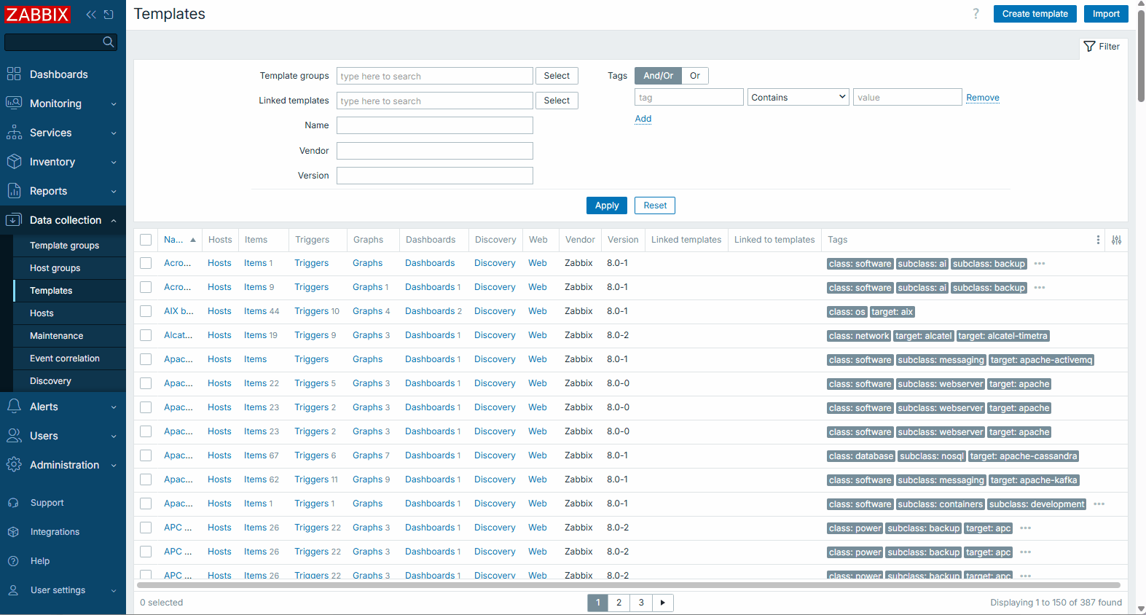The height and width of the screenshot is (615, 1146).
Task: Open the Dashboards menu item
Action: tap(58, 74)
